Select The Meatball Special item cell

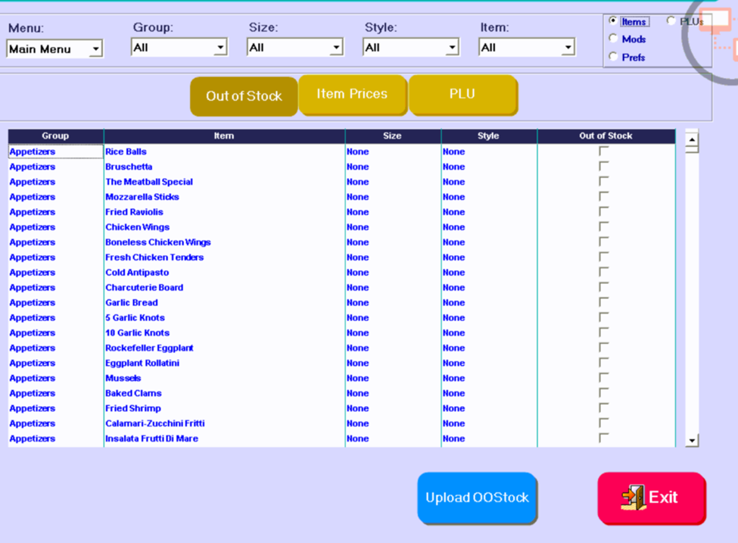click(225, 182)
